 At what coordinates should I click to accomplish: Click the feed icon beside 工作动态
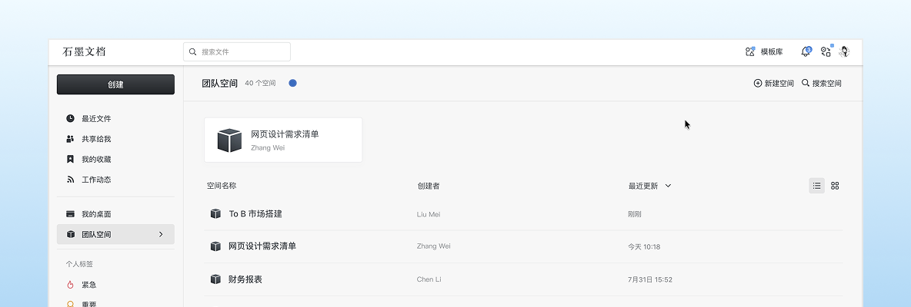70,180
